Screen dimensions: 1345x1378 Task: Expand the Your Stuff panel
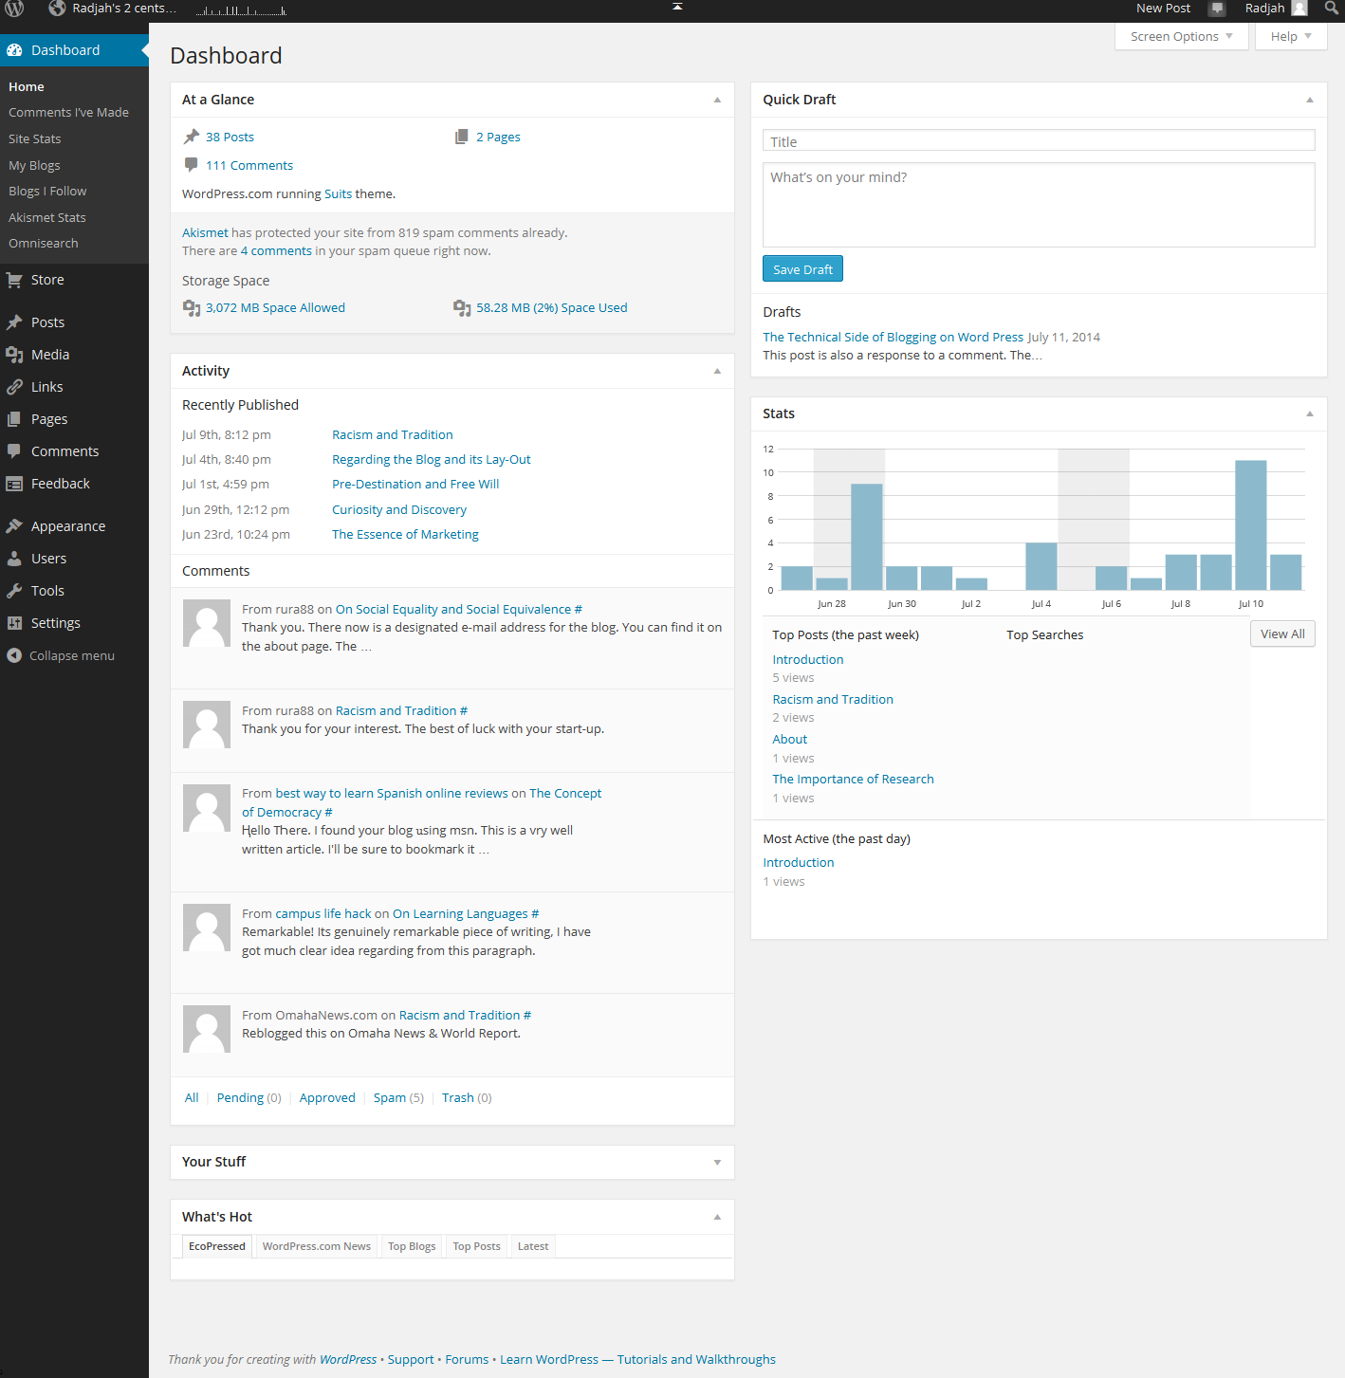[717, 1162]
